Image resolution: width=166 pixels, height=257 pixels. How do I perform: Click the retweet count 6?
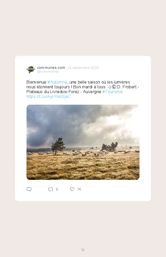pyautogui.click(x=57, y=189)
